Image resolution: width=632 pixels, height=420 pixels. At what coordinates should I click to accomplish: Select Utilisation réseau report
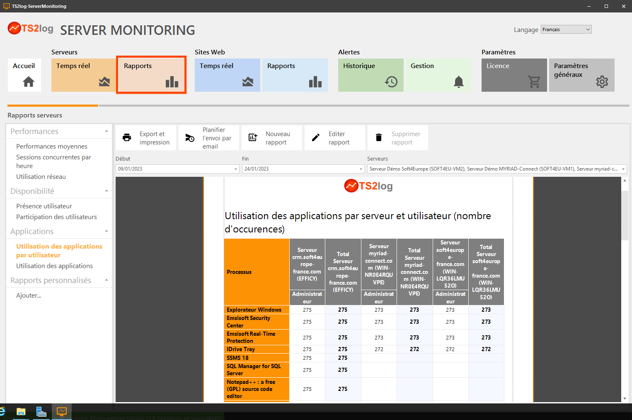tap(41, 177)
